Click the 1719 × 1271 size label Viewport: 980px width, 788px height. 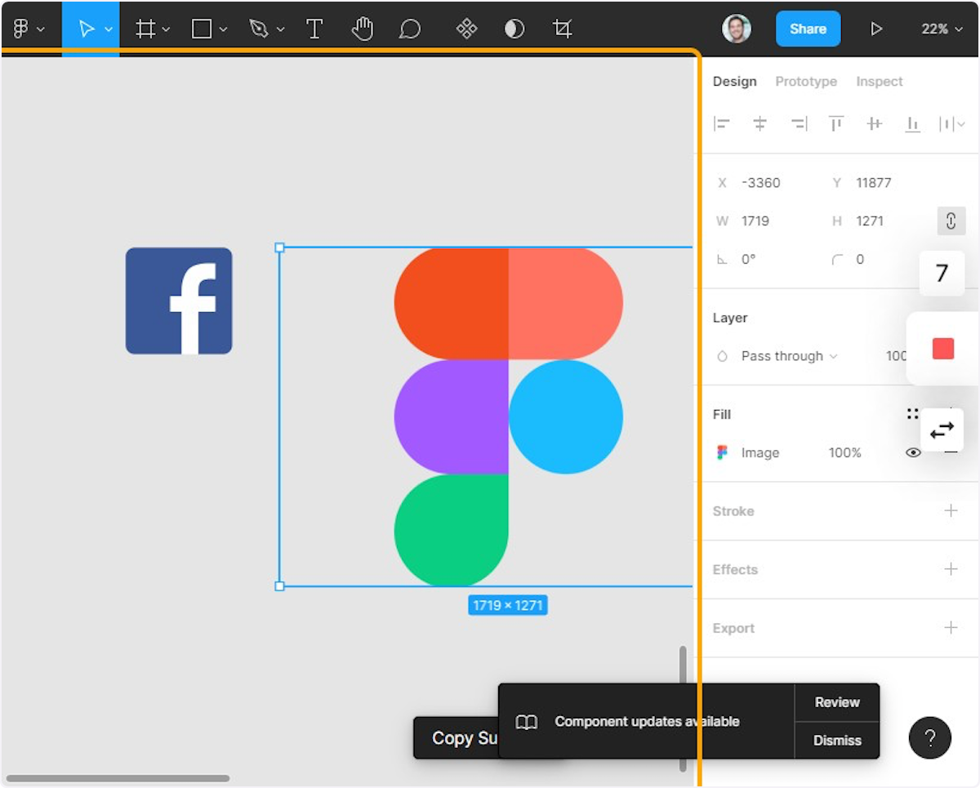pos(508,605)
